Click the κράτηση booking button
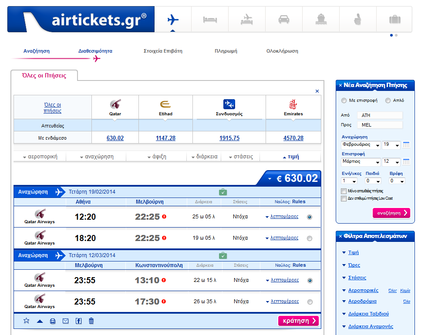The width and height of the screenshot is (428, 335). (x=299, y=321)
